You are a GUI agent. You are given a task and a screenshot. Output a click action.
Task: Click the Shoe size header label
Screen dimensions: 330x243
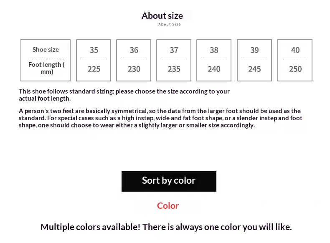click(x=46, y=50)
